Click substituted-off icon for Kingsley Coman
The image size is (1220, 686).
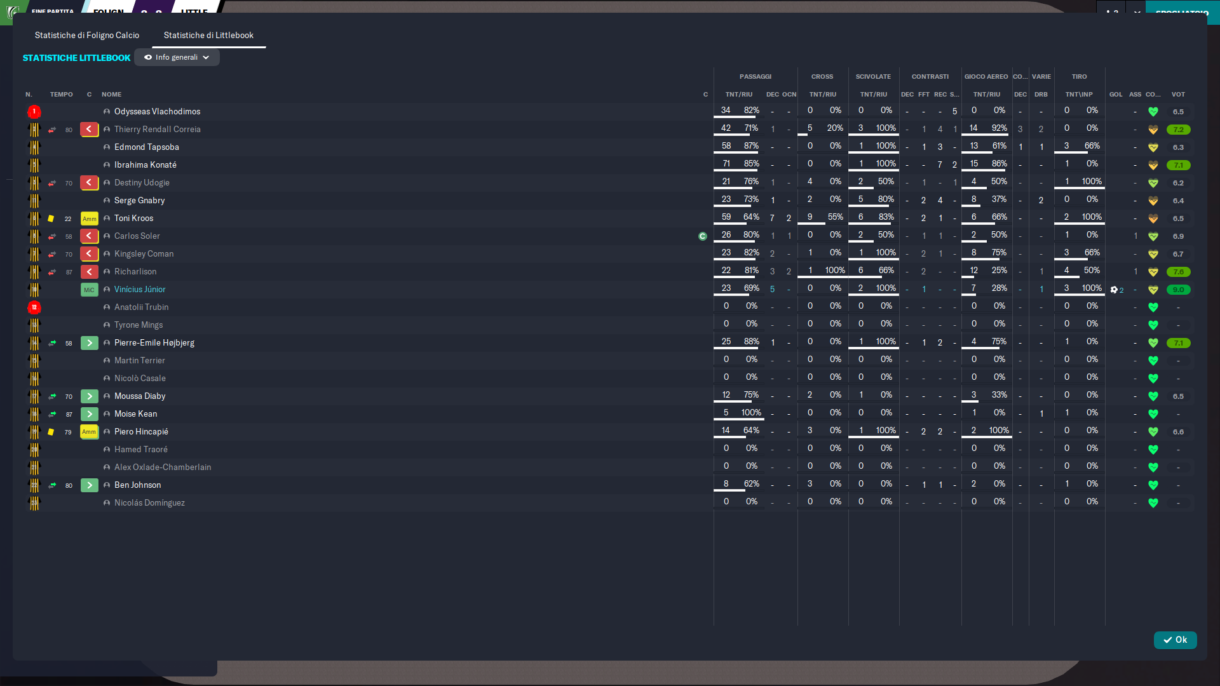coord(89,253)
